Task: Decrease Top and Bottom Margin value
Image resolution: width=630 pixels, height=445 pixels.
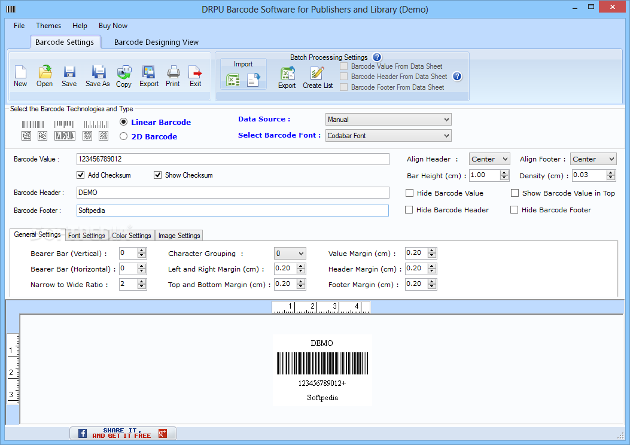Action: pyautogui.click(x=301, y=286)
